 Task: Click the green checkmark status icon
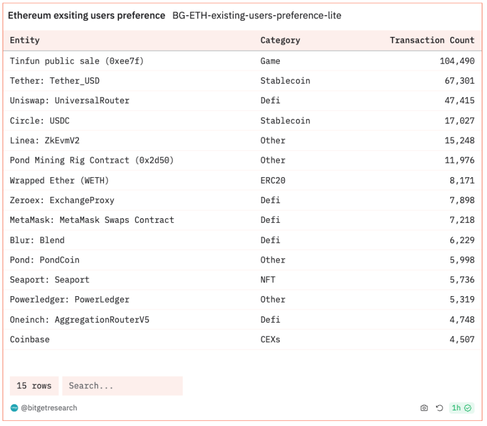click(x=468, y=408)
